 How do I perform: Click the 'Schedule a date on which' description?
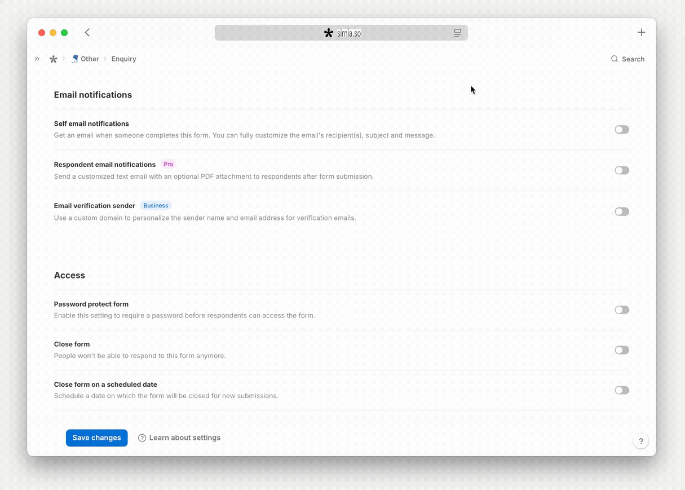pos(166,396)
